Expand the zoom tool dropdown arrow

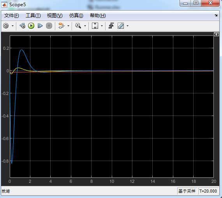(85, 26)
